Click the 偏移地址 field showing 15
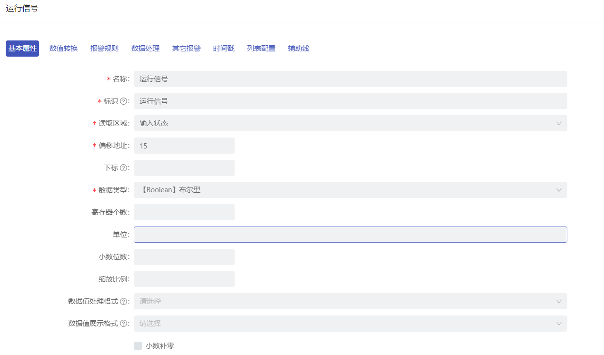 [184, 146]
